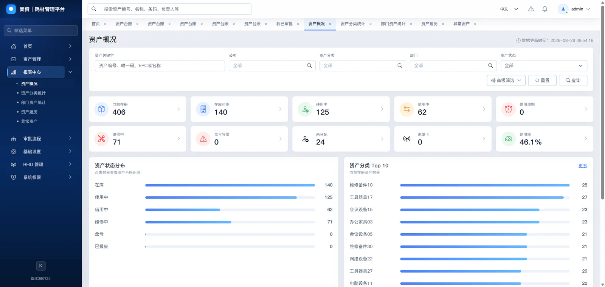Click the 办公家具03 row label

click(x=361, y=222)
